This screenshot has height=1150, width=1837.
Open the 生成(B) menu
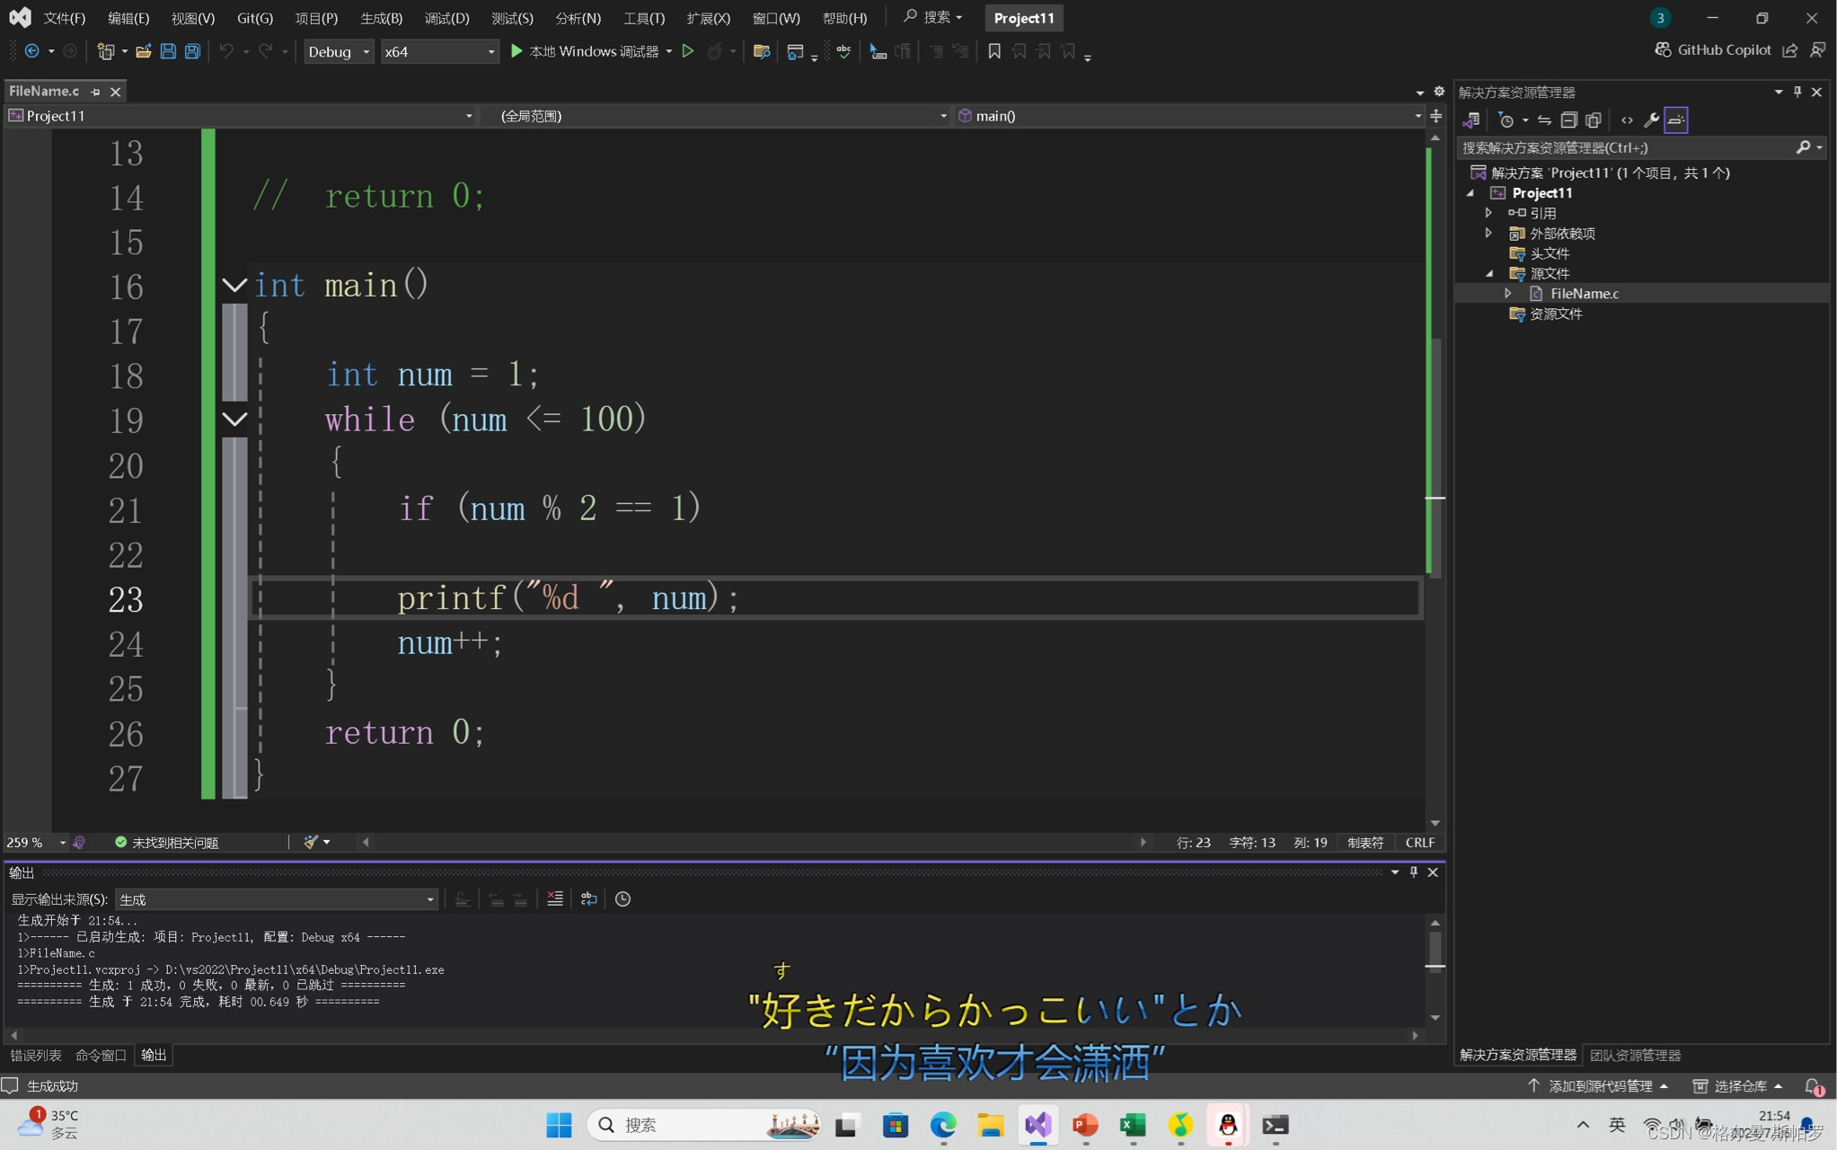coord(381,18)
